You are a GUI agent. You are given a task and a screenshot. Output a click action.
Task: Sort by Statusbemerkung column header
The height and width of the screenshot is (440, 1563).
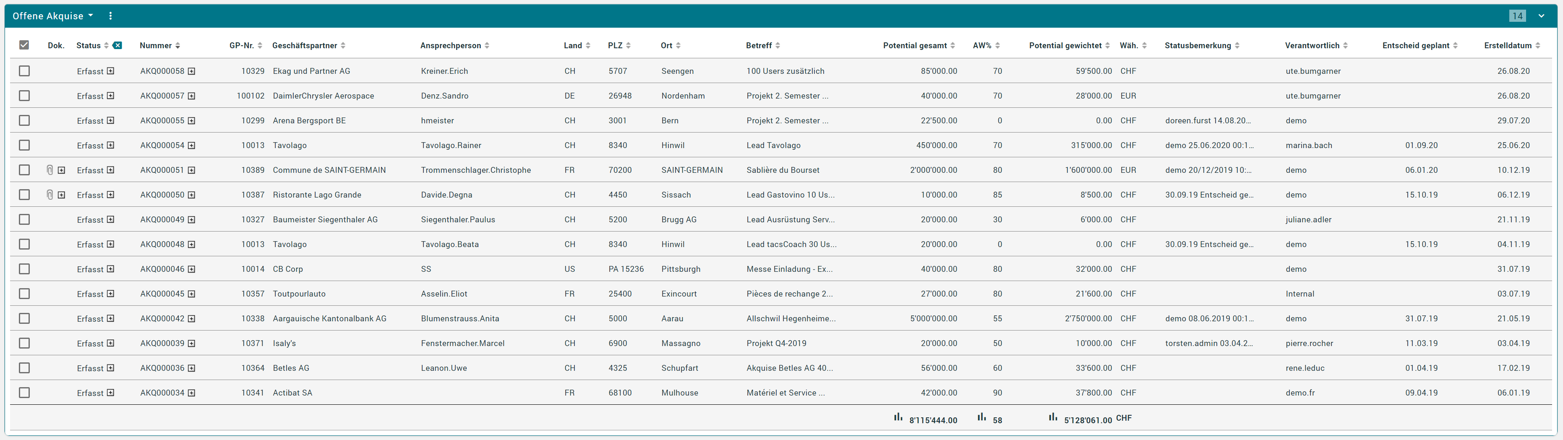coord(1202,46)
